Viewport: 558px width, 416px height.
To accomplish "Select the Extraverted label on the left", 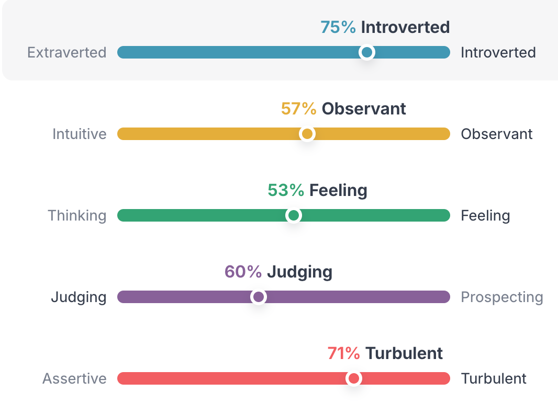I will click(x=67, y=52).
